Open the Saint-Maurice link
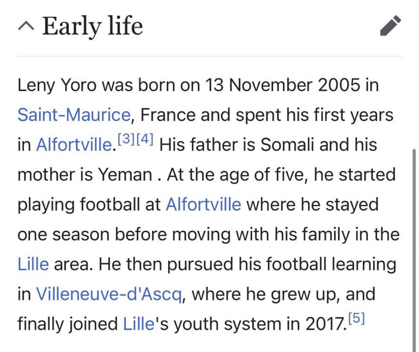 click(74, 115)
